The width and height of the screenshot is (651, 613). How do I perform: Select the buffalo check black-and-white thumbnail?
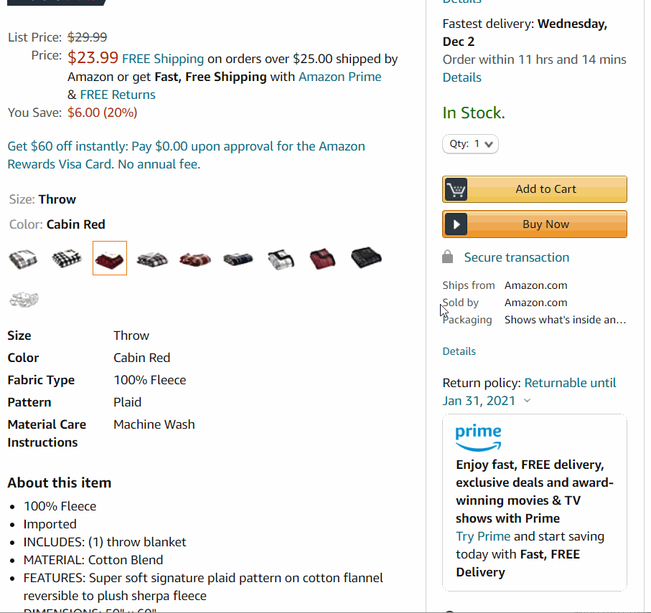pos(67,257)
